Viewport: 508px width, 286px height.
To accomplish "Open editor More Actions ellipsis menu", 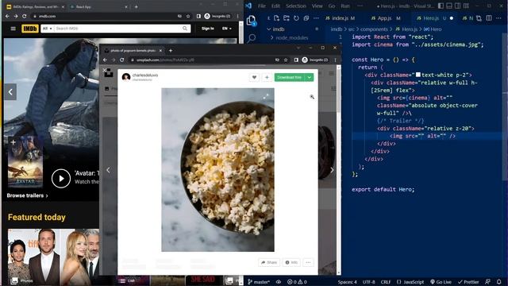I will (498, 18).
